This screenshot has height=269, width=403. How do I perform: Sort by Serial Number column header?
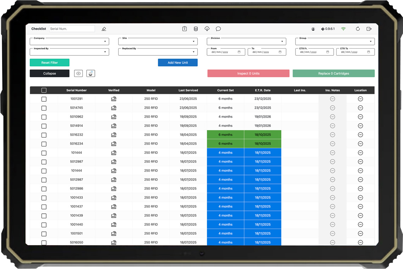[x=76, y=90]
